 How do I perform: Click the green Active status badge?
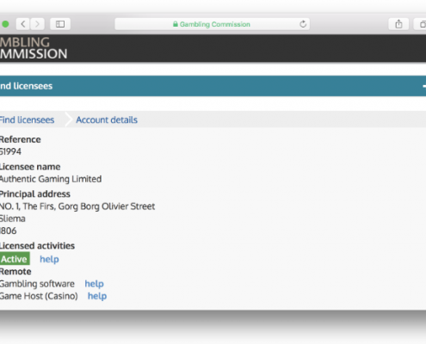tap(15, 259)
